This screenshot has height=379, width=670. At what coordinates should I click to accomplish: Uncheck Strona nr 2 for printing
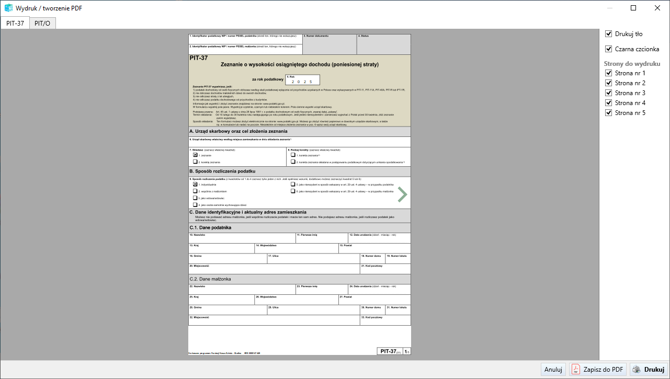click(x=608, y=83)
